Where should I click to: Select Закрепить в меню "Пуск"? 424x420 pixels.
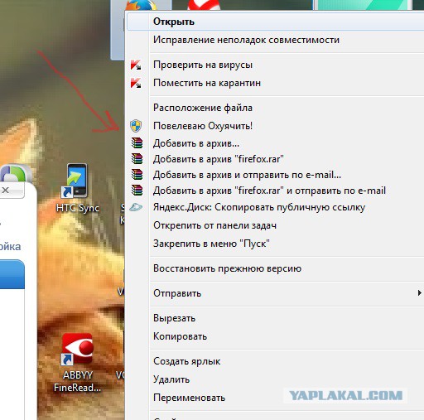pos(276,244)
